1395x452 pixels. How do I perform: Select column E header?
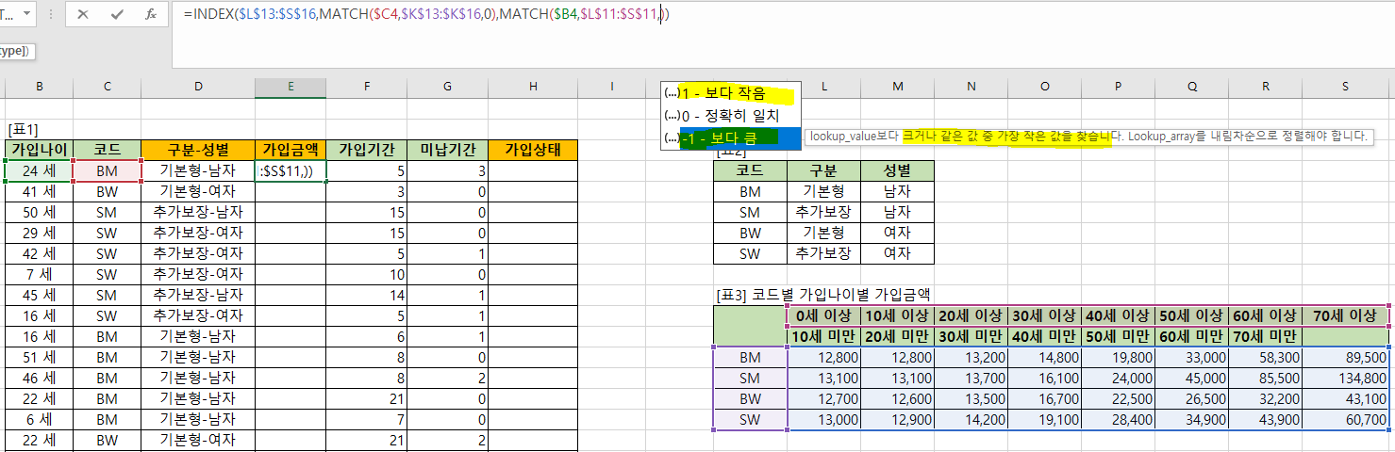click(x=290, y=87)
